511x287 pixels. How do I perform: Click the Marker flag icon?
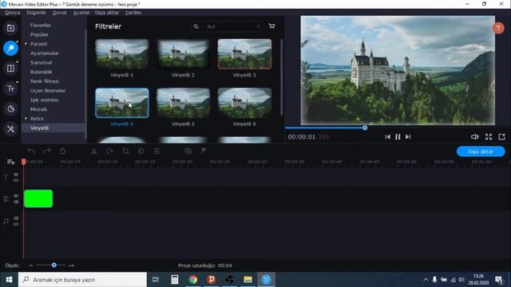click(x=204, y=151)
